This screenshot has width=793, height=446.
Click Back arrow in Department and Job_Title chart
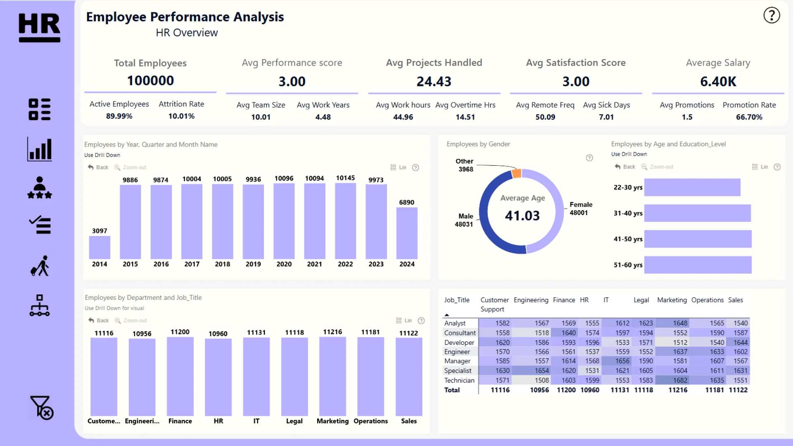coord(99,320)
